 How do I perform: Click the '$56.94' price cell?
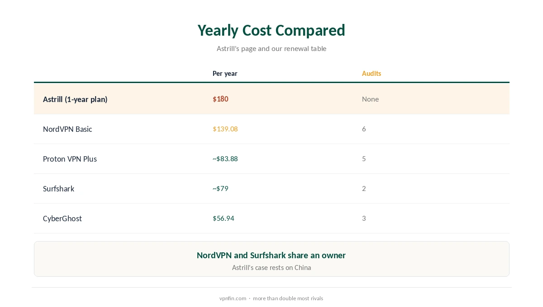coord(224,219)
